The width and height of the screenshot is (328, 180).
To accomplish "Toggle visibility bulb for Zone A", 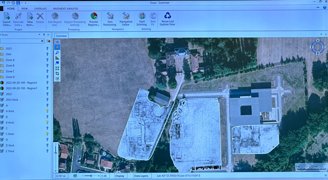I will click(x=47, y=60).
